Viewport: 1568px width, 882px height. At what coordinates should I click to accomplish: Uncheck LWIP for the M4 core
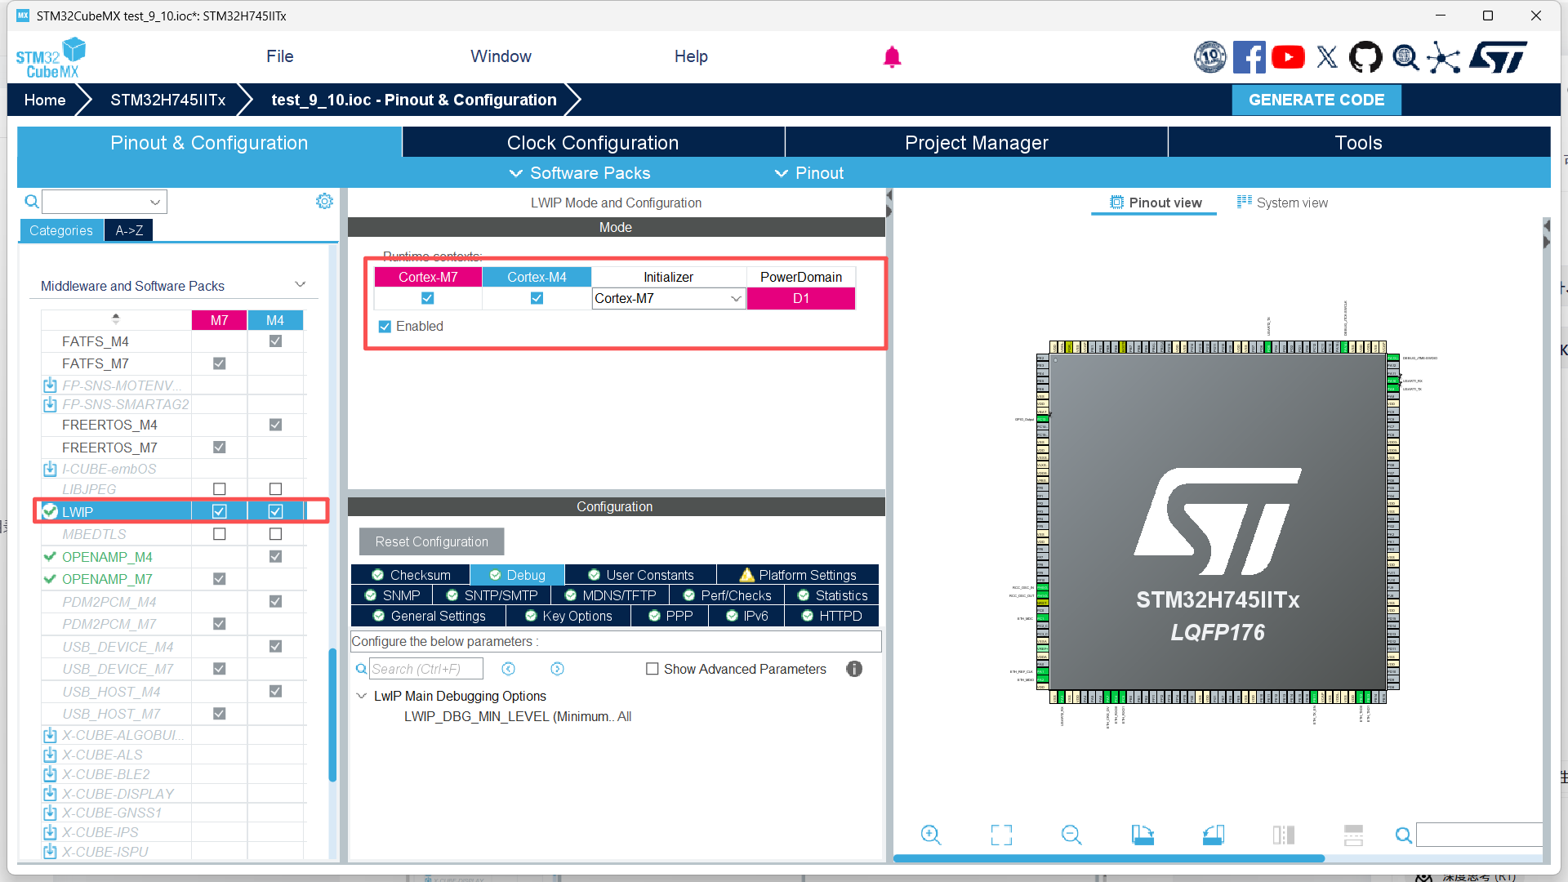pyautogui.click(x=275, y=510)
